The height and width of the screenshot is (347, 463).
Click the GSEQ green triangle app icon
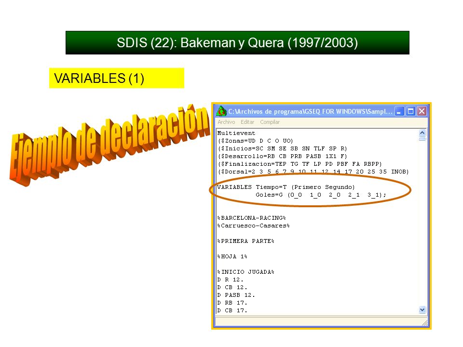pos(221,111)
